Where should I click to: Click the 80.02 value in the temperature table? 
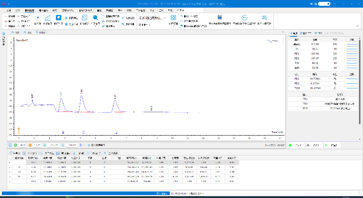(x=315, y=63)
